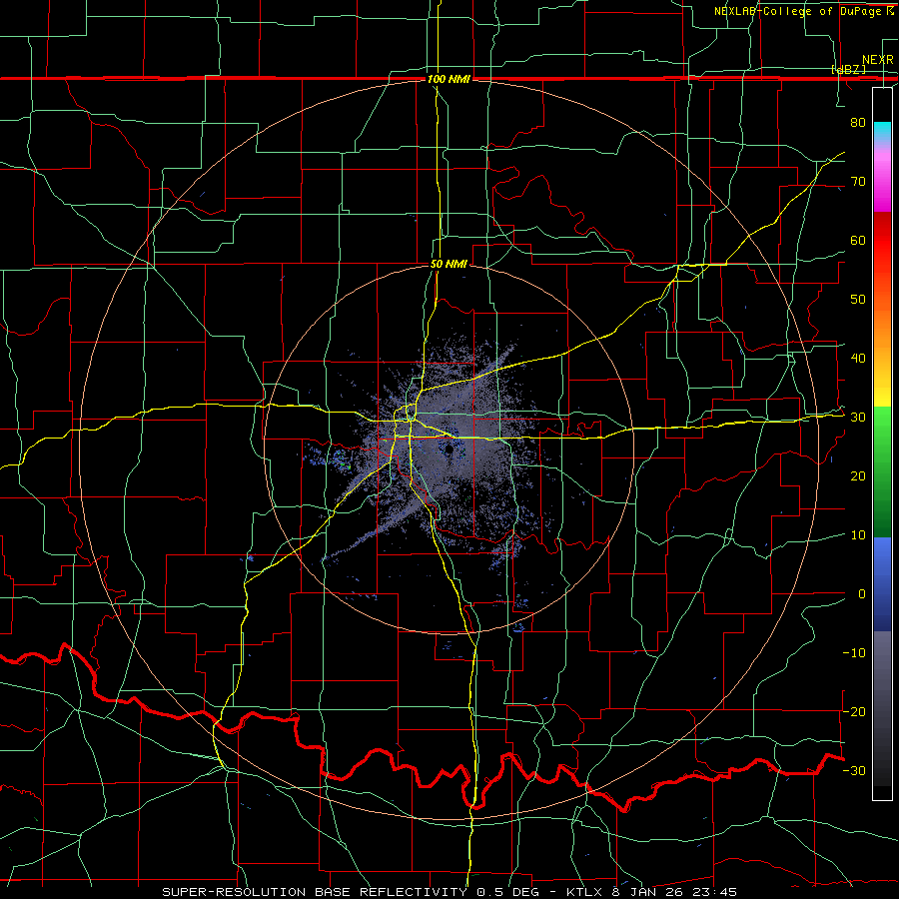Click the 80 value on the dBZ scale
The height and width of the screenshot is (899, 899).
858,122
